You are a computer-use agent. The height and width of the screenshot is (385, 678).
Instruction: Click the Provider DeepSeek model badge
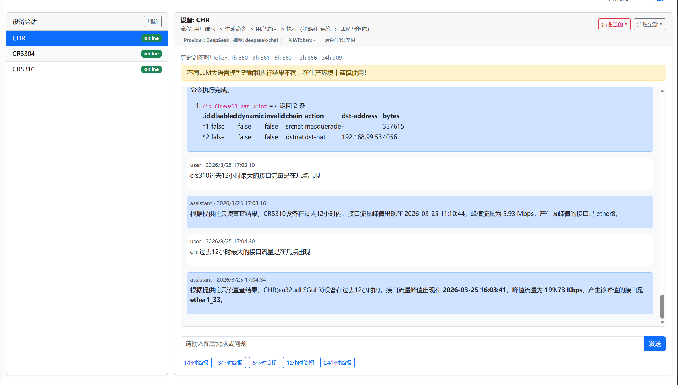[x=231, y=40]
